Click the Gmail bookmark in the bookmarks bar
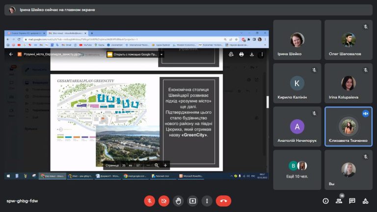 click(67, 45)
